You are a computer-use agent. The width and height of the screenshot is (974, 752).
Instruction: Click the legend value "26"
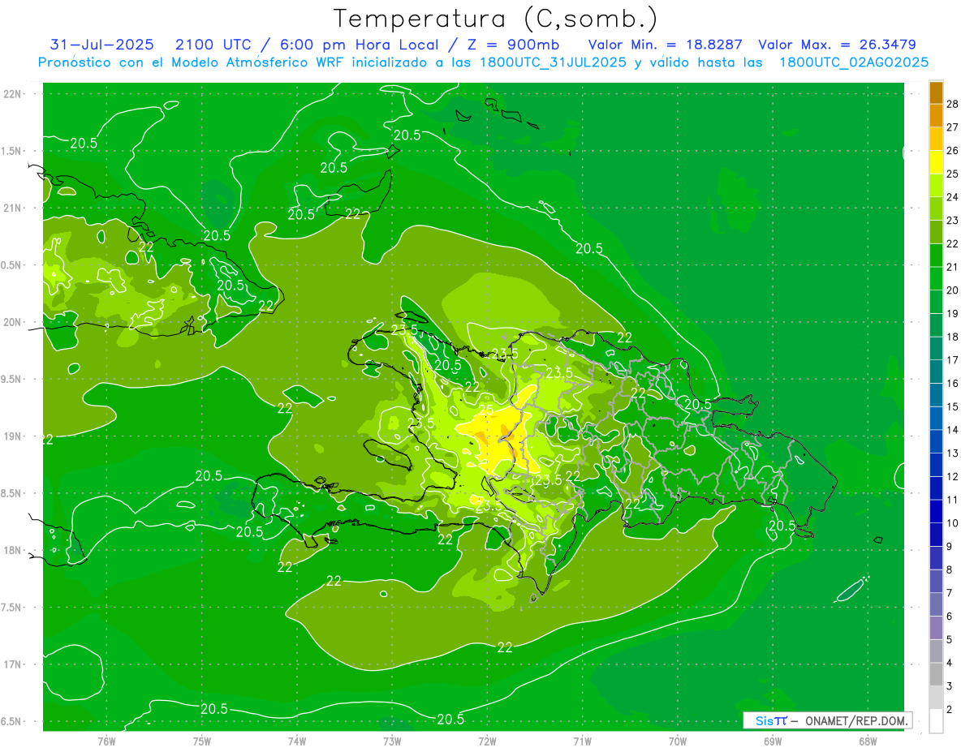click(x=953, y=151)
